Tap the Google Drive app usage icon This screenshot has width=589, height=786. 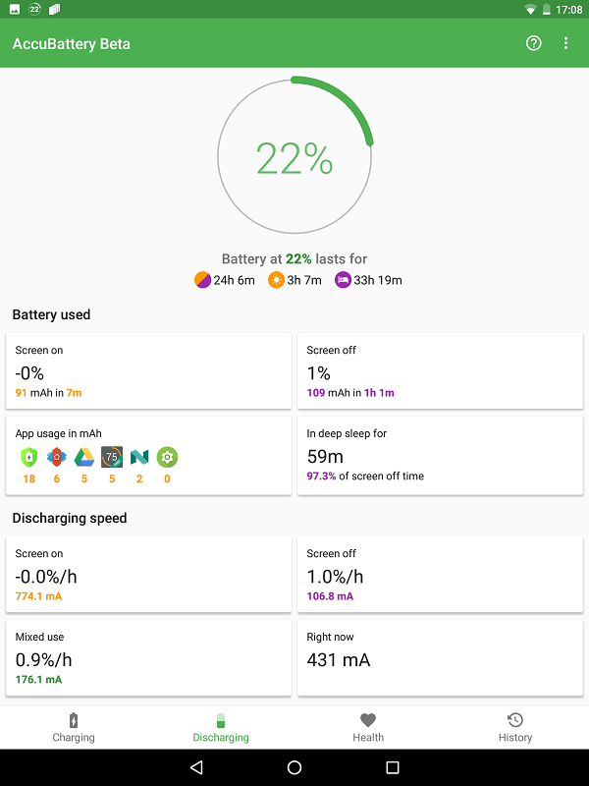point(84,457)
